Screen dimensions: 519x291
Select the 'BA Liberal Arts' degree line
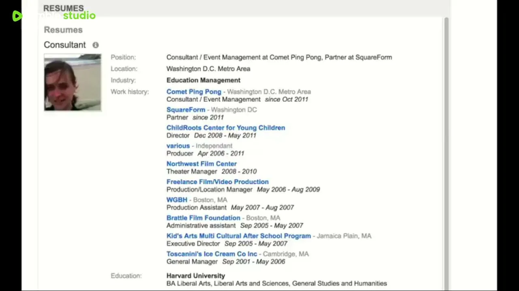[x=277, y=283]
